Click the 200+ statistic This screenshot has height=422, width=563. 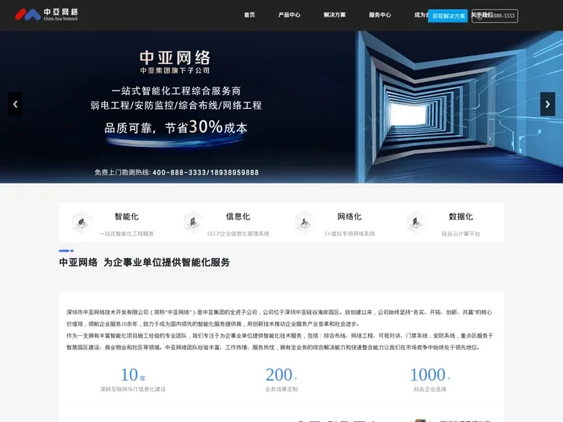tap(281, 374)
